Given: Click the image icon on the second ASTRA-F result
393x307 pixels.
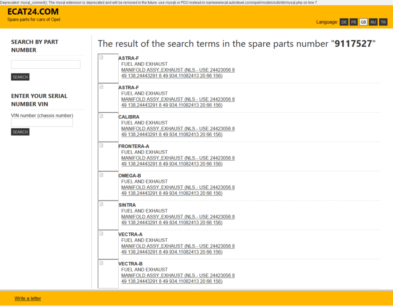Looking at the screenshot, I should coord(102,88).
